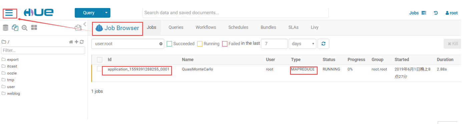
Task: Collapse the left assist panel
Action: [x=85, y=24]
